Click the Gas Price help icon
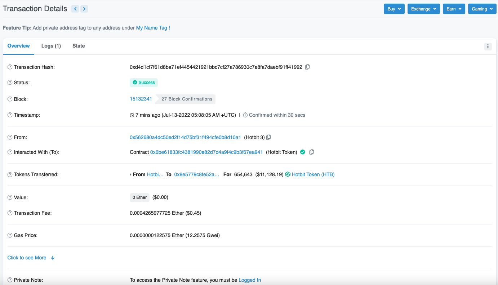Screen dimensions: 498x285 pos(10,235)
